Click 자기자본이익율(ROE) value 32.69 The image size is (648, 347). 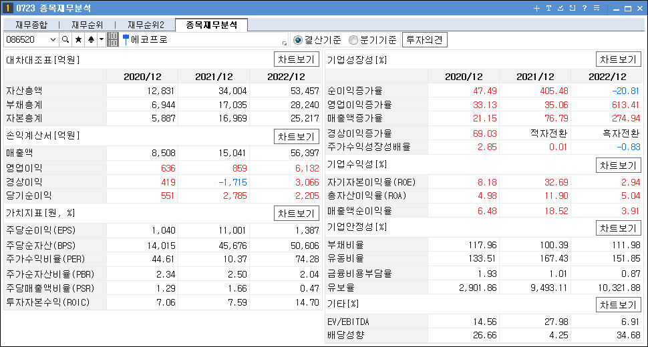coord(556,182)
